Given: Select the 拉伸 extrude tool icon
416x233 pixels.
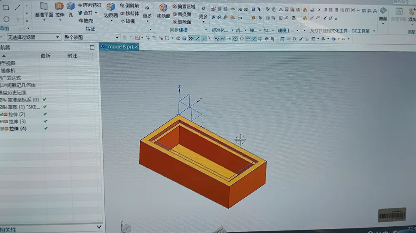Looking at the screenshot, I should click(x=59, y=6).
